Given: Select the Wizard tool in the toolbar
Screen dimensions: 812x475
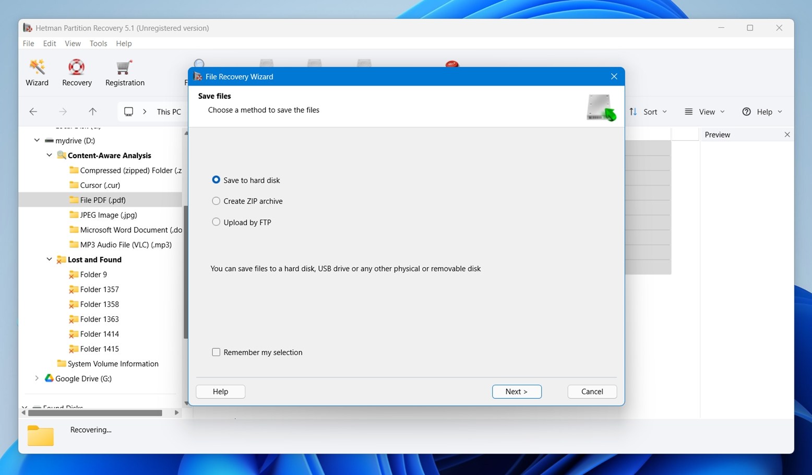Looking at the screenshot, I should click(x=37, y=73).
